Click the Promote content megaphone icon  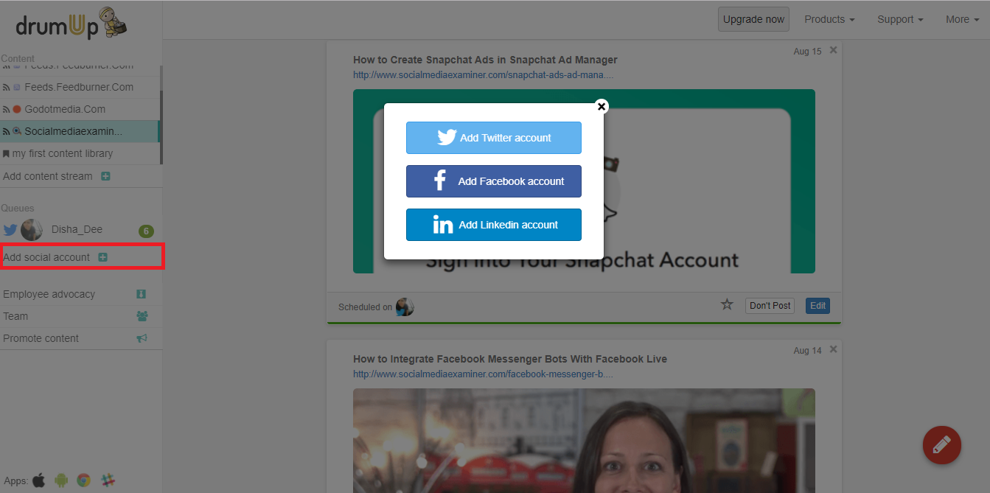tap(142, 338)
